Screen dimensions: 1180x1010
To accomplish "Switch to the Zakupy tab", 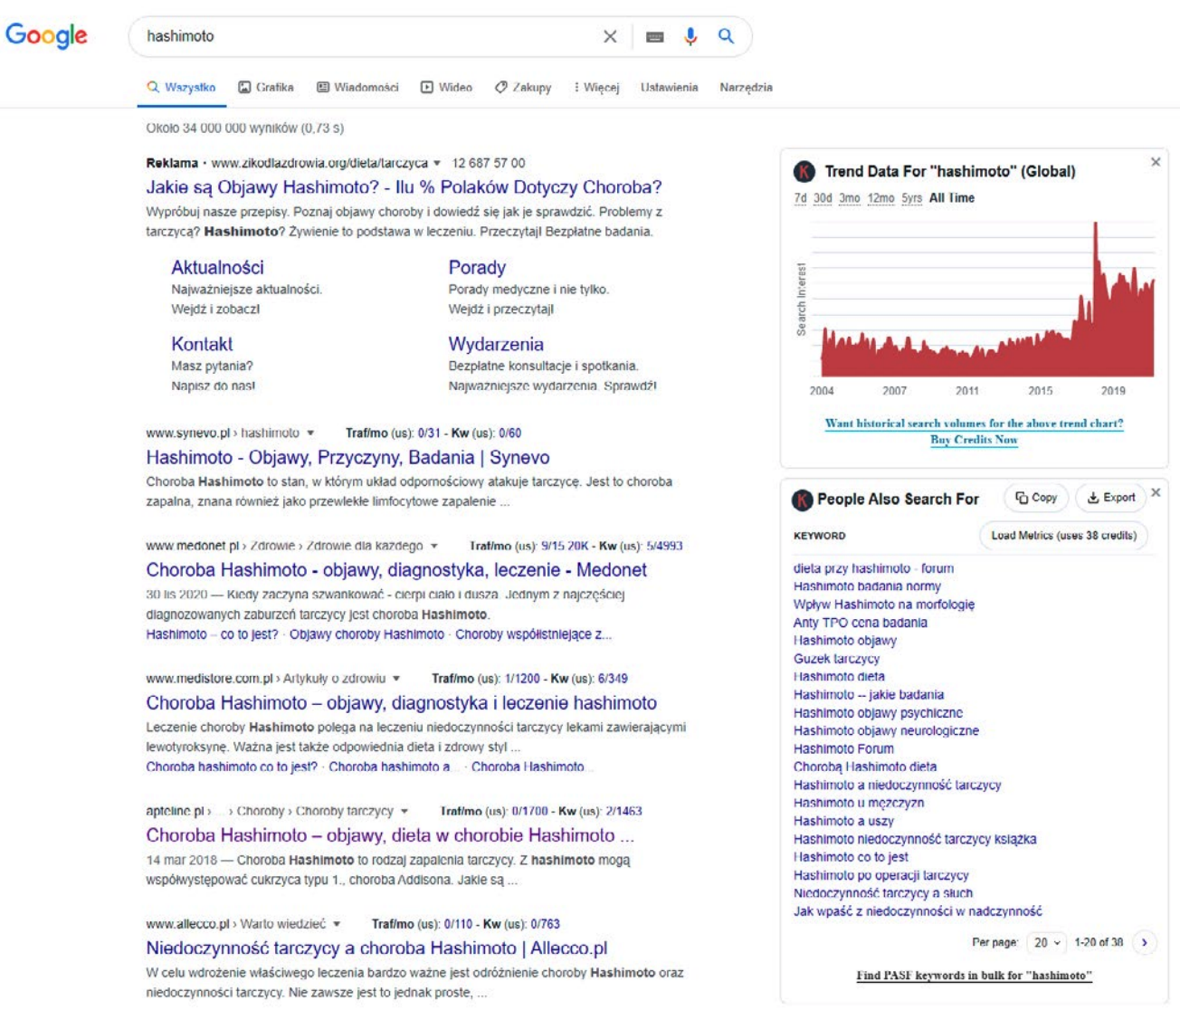I will tap(523, 88).
